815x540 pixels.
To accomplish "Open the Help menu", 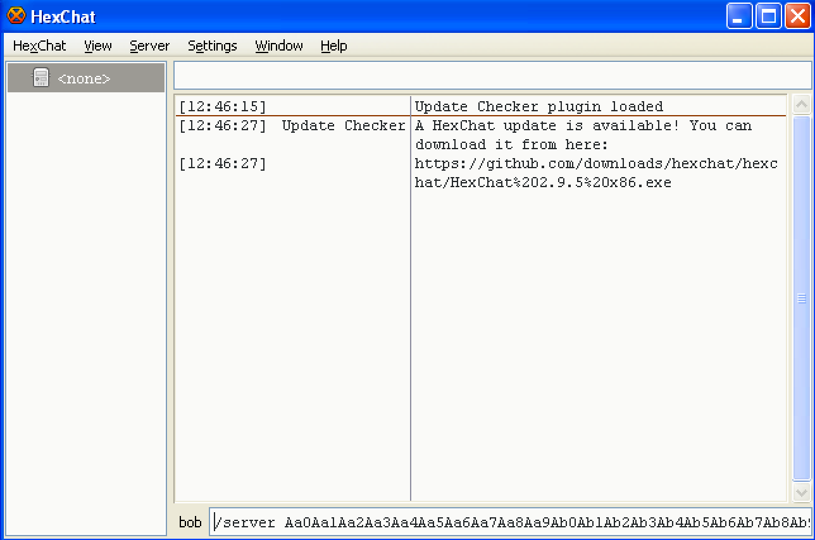I will click(333, 46).
